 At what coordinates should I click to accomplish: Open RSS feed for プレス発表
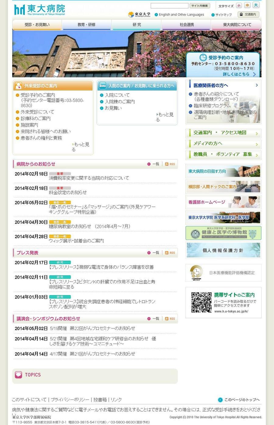[170, 253]
